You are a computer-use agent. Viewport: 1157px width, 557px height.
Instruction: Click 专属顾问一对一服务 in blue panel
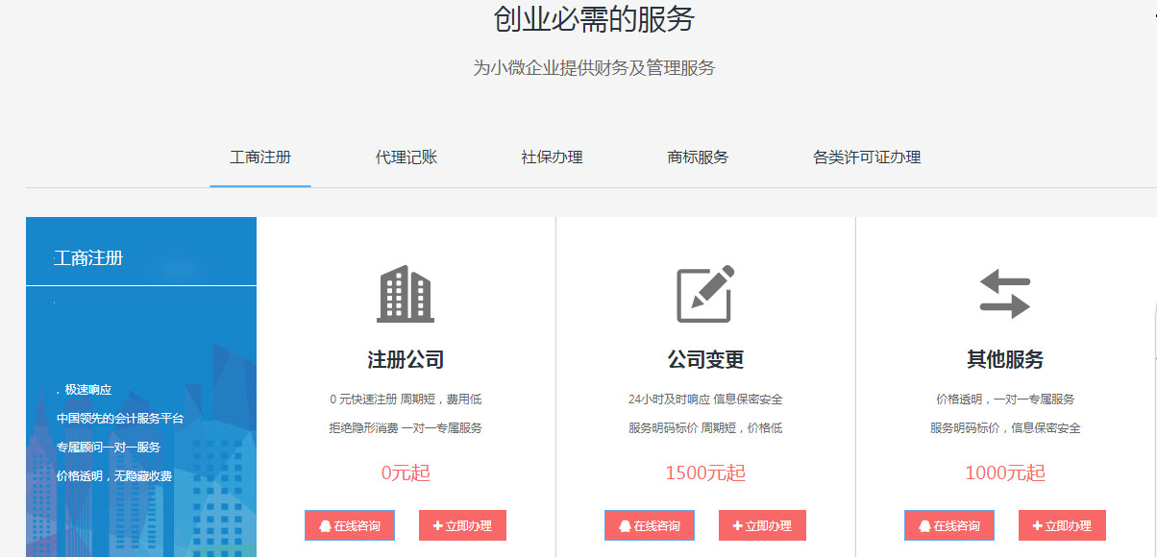tap(108, 448)
